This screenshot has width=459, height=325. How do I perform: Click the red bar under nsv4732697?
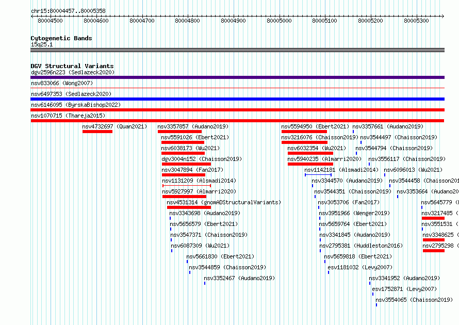pos(97,132)
